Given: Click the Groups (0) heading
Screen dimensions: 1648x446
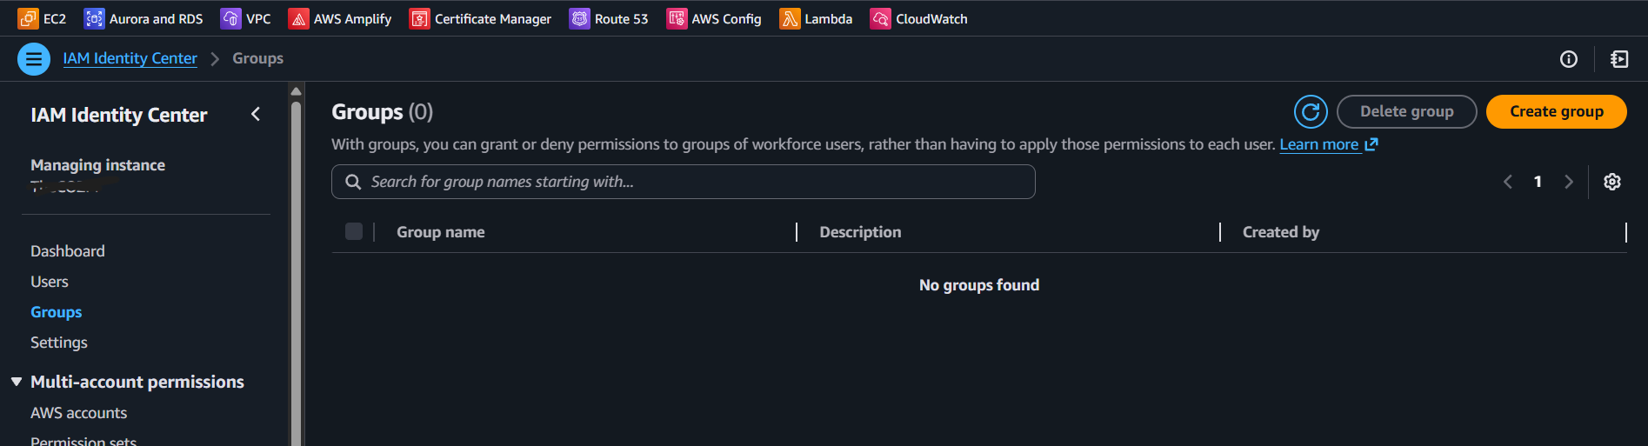Looking at the screenshot, I should pos(382,112).
